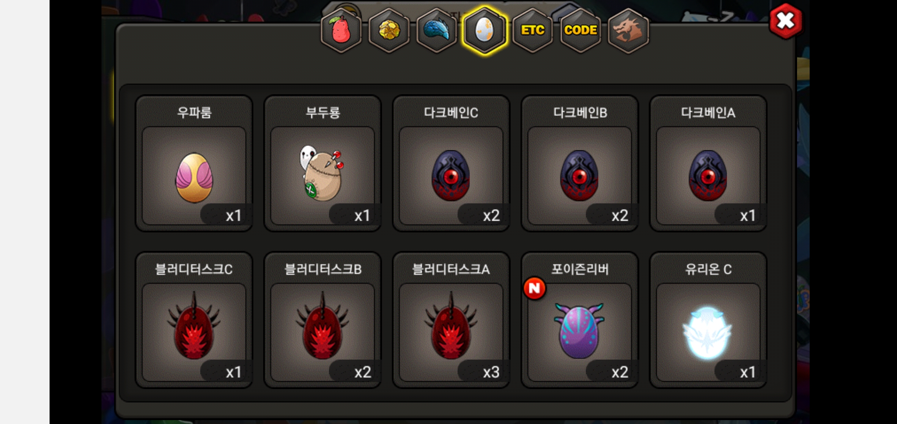Tap the red N badge on 포이즌리버
Viewport: 897px width, 424px height.
point(534,288)
